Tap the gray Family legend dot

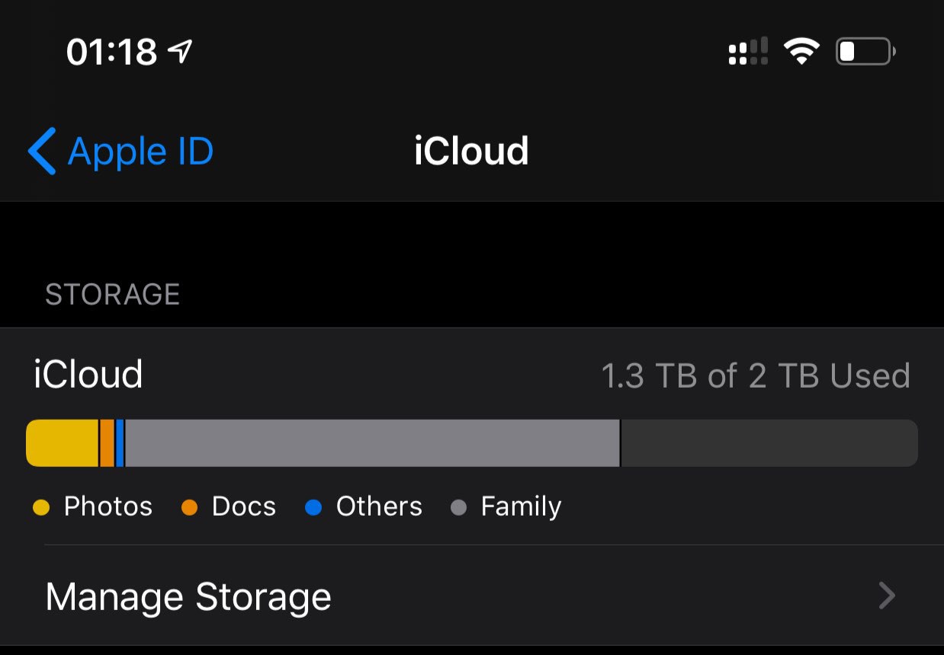click(x=458, y=507)
